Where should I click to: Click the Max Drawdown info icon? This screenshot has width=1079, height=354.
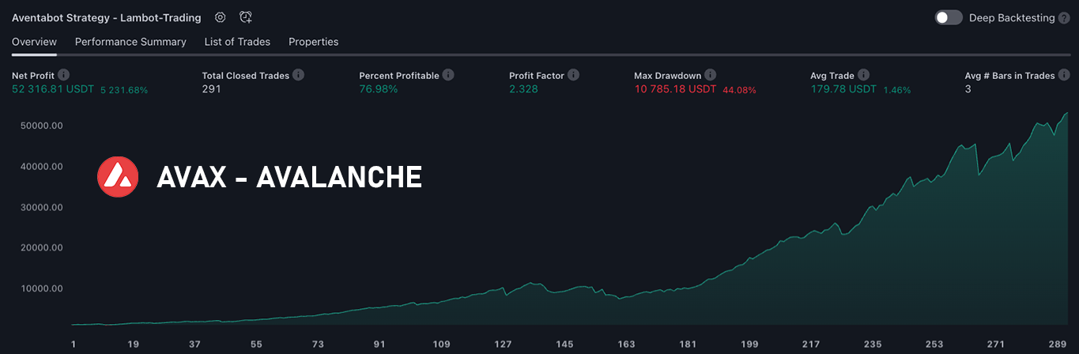[x=711, y=75]
